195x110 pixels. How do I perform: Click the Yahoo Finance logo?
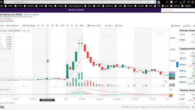click(x=76, y=10)
